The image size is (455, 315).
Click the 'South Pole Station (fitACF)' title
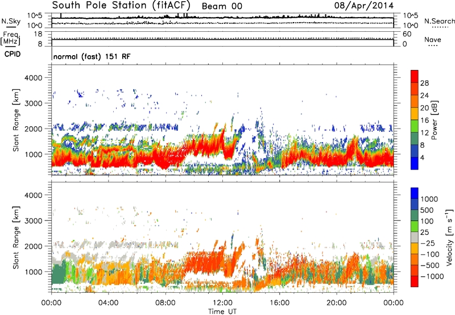coord(121,5)
